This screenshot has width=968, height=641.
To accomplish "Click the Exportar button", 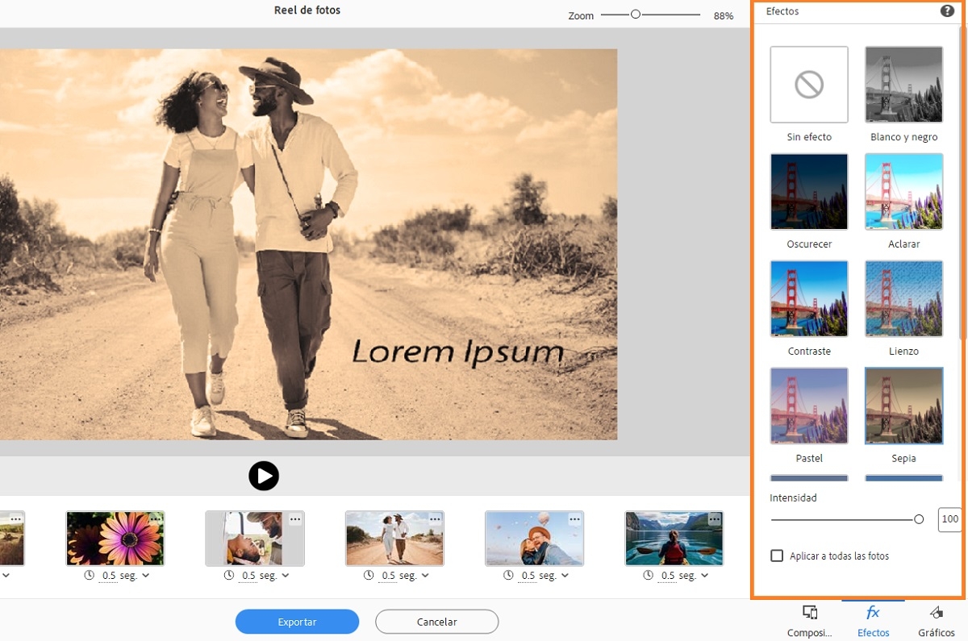I will click(x=297, y=622).
